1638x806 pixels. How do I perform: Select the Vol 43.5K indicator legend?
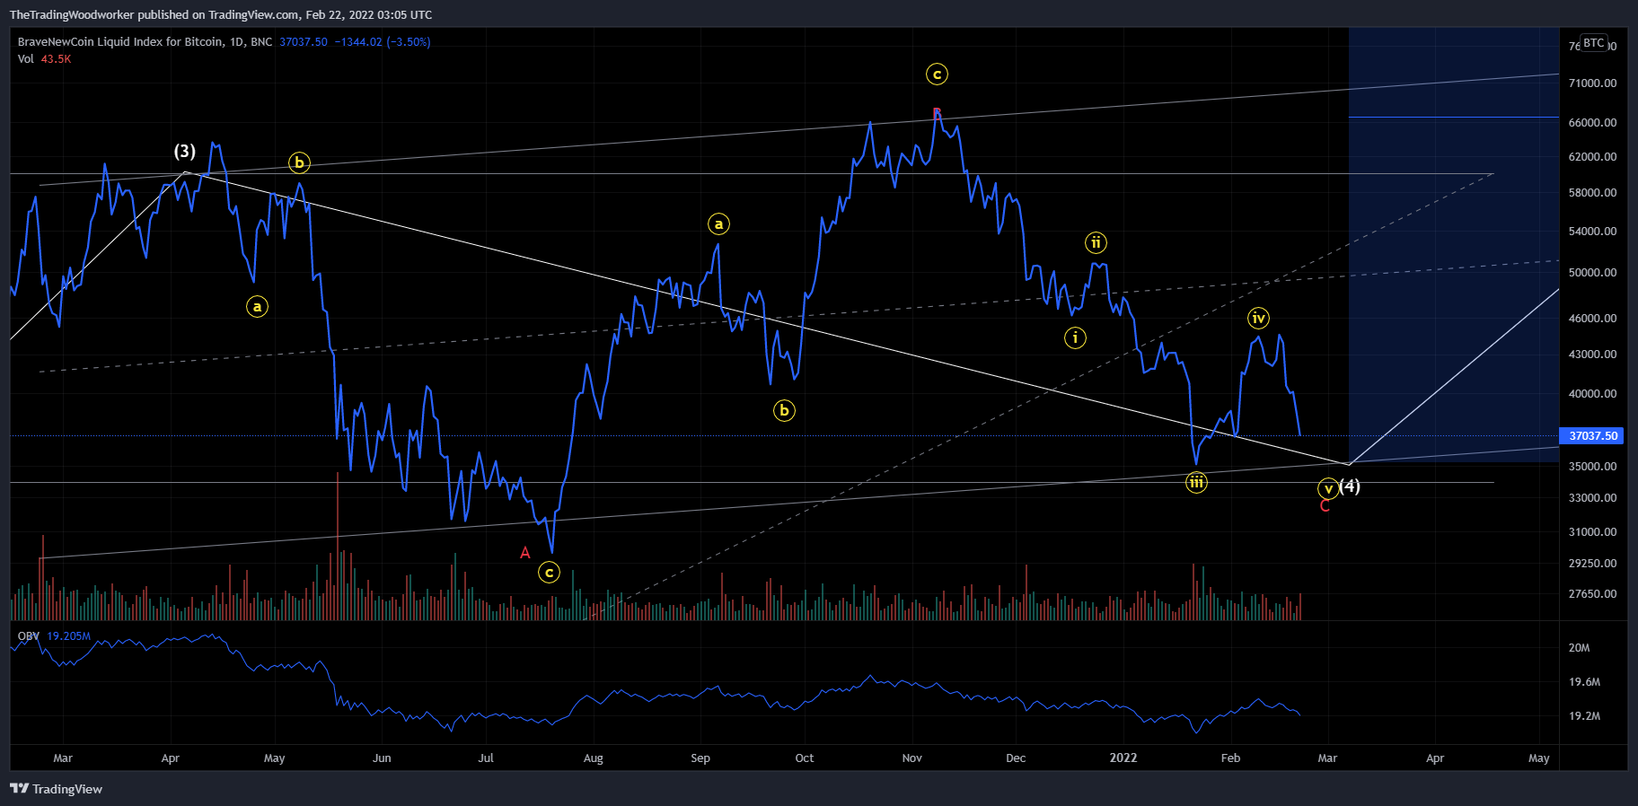pos(44,59)
